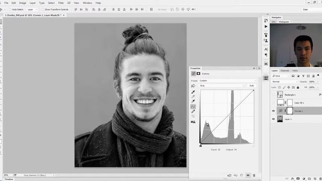Add a layer mask at Layers panel bottom
The image size is (322, 181).
(298, 179)
